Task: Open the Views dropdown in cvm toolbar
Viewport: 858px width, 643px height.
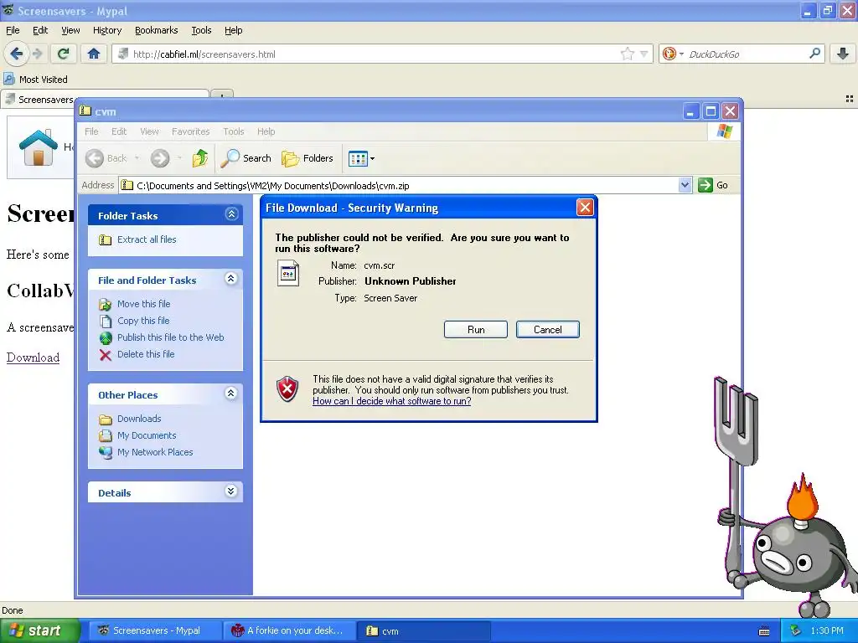Action: pos(362,158)
